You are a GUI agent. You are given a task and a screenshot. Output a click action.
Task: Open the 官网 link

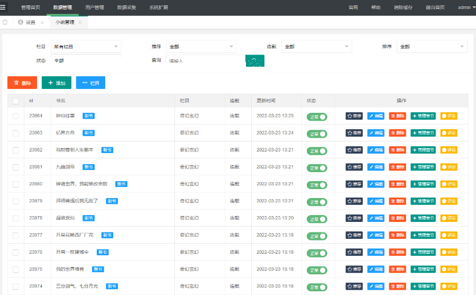click(353, 7)
